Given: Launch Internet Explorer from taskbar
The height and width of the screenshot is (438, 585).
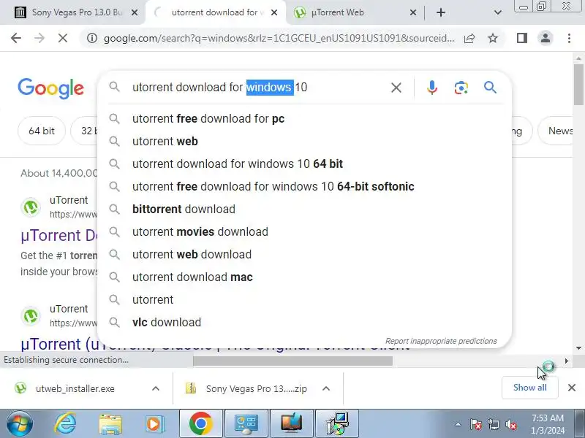Looking at the screenshot, I should (x=66, y=424).
